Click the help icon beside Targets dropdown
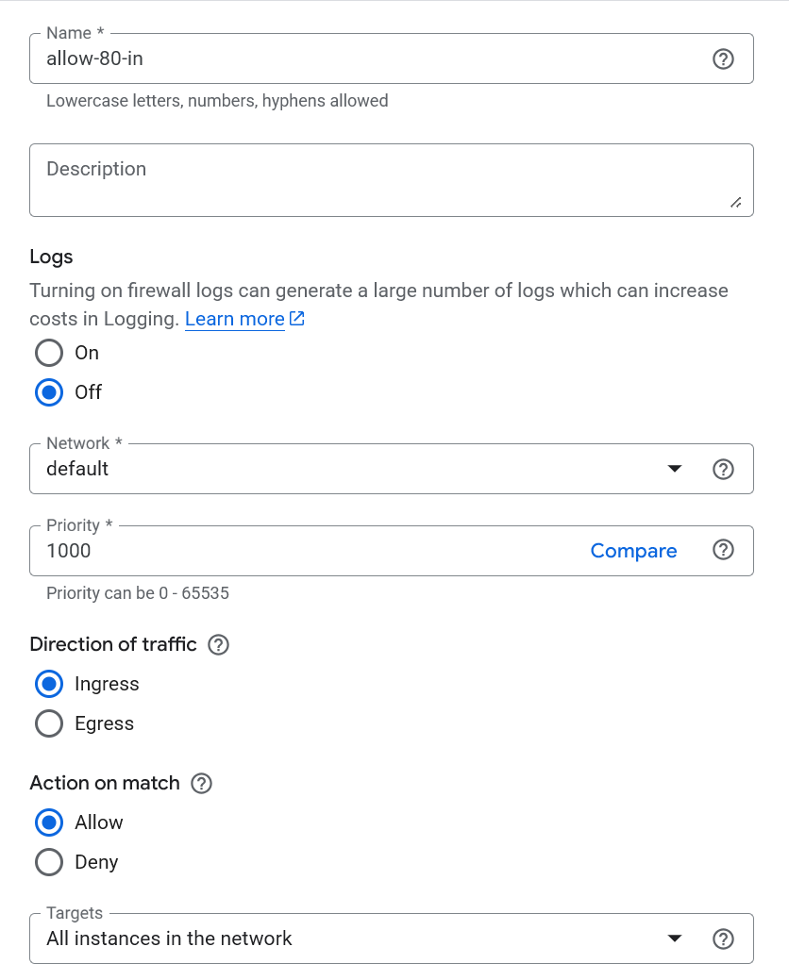The height and width of the screenshot is (980, 789). click(x=723, y=938)
